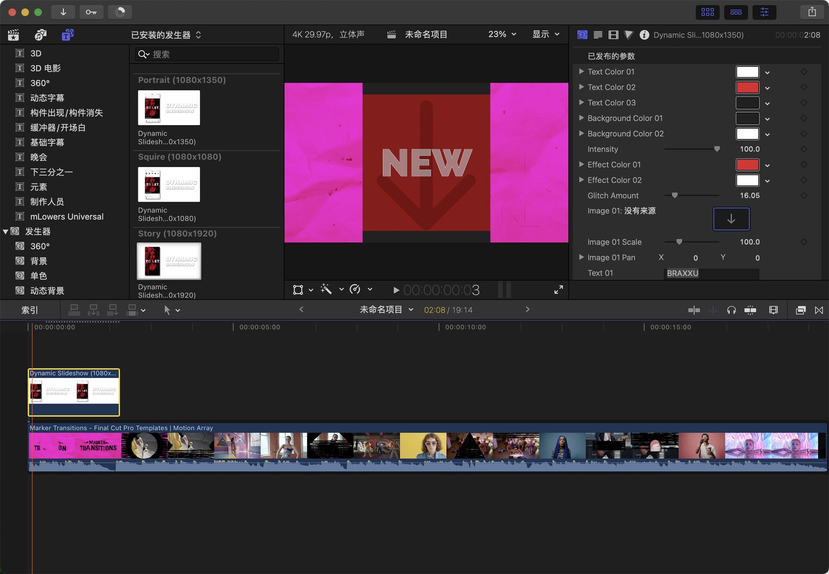The height and width of the screenshot is (574, 829).
Task: Toggle skimming in the timeline
Action: tap(693, 310)
